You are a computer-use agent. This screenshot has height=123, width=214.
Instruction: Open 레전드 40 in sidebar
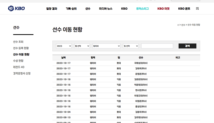click(19, 67)
